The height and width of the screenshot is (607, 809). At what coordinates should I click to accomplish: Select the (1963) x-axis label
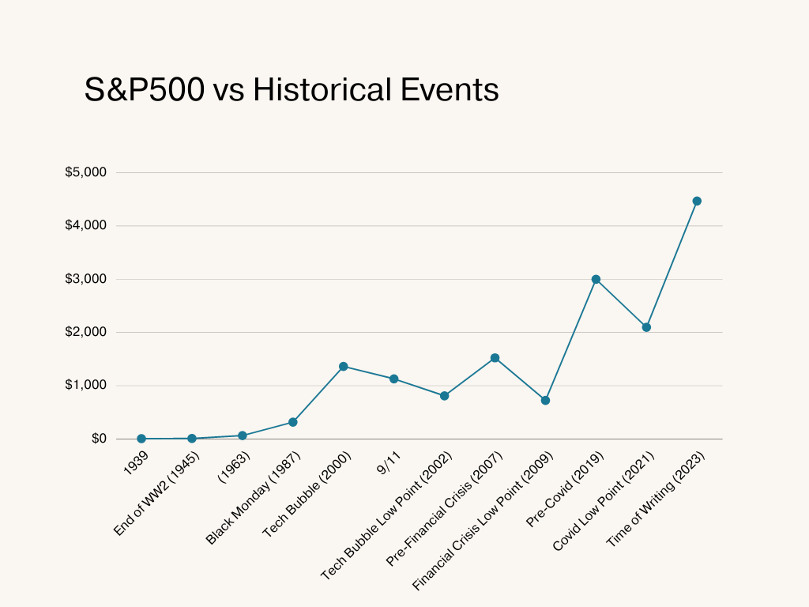pos(234,467)
